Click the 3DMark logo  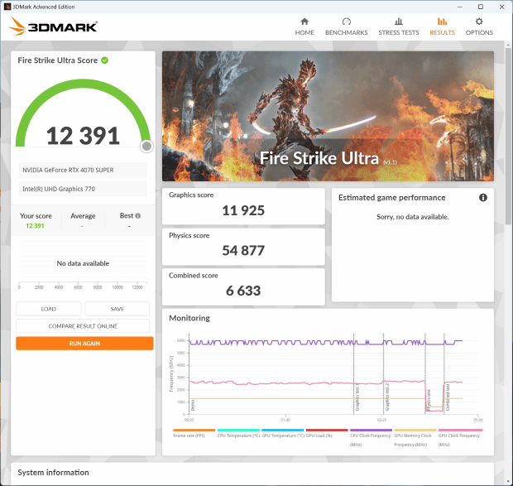coord(53,26)
